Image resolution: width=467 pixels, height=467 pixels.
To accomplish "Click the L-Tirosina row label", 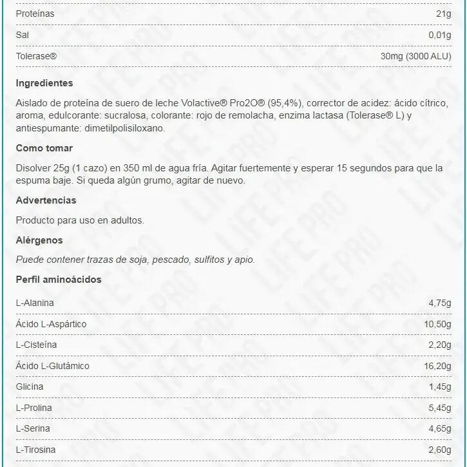I will (35, 450).
